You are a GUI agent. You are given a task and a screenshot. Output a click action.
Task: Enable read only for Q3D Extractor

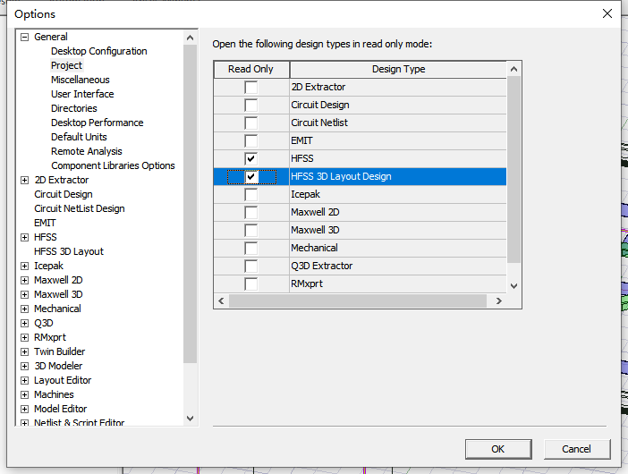pyautogui.click(x=251, y=267)
